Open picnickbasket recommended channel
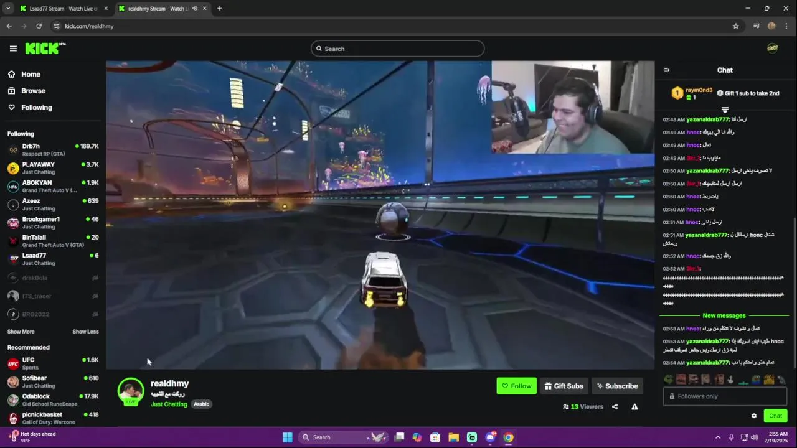 [x=53, y=418]
